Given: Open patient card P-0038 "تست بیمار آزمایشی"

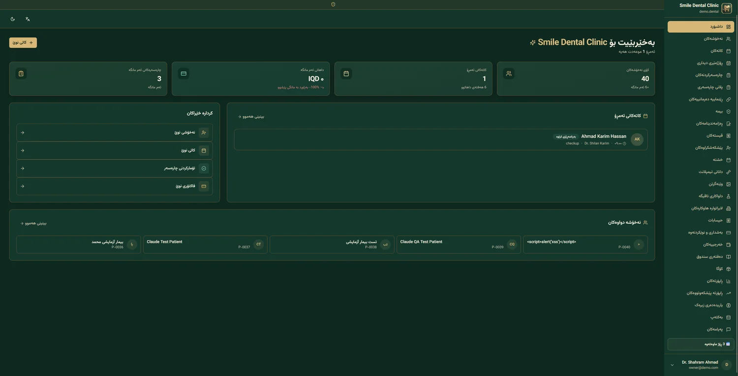Looking at the screenshot, I should [332, 245].
